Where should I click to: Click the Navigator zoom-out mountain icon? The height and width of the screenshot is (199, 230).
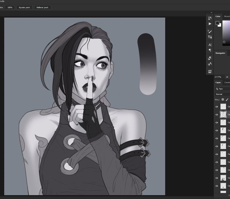[227, 77]
